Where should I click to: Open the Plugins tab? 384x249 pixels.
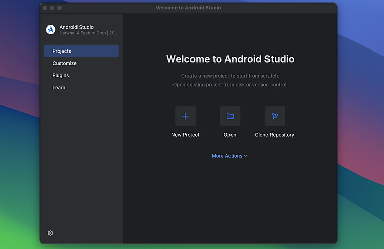[81, 75]
